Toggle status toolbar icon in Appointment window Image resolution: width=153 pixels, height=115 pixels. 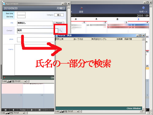tap(13, 81)
